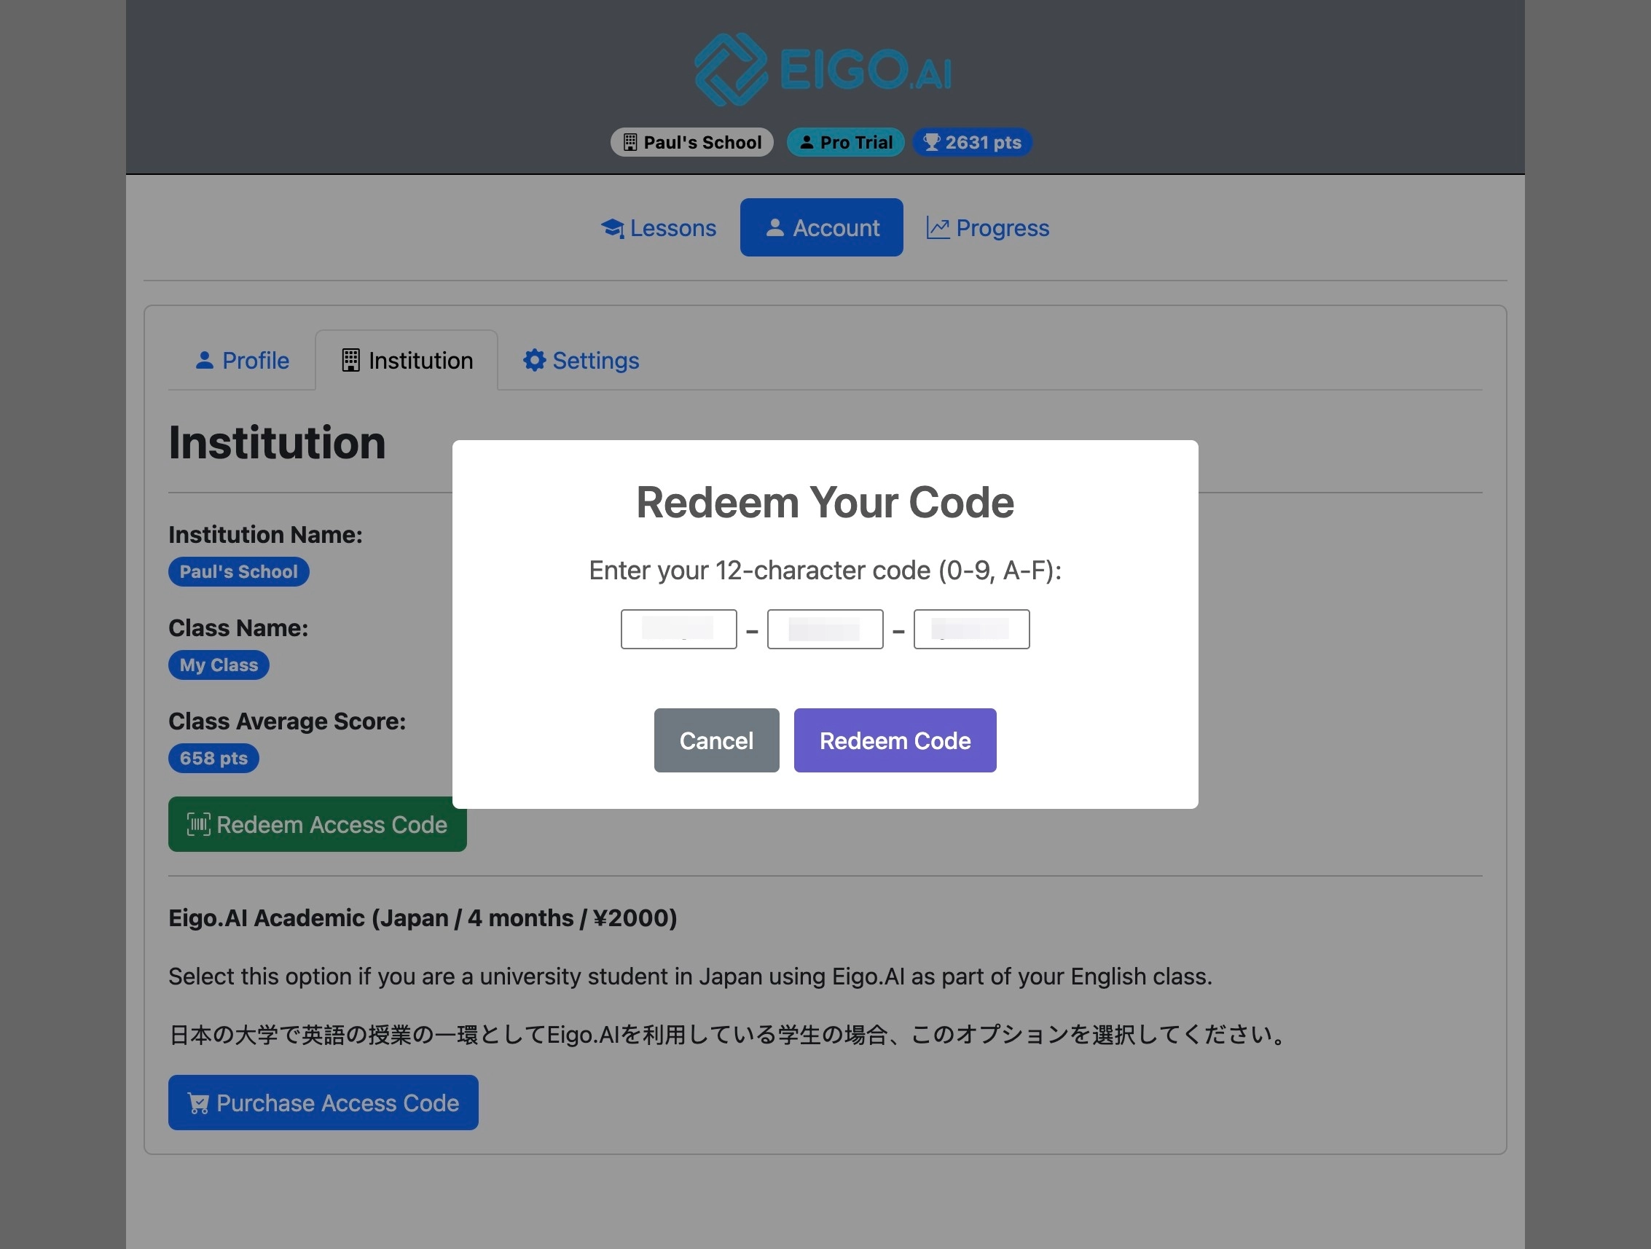This screenshot has height=1249, width=1651.
Task: Click the Eigo.AI logo in header
Action: (x=824, y=69)
